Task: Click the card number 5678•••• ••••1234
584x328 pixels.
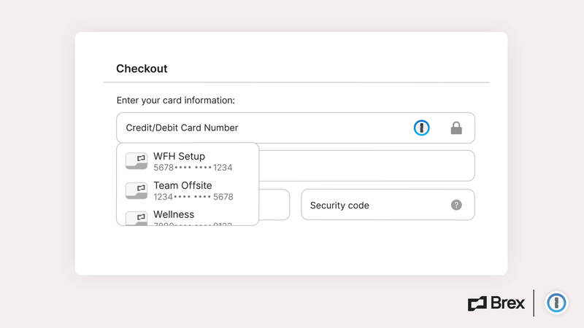Action: pos(193,168)
